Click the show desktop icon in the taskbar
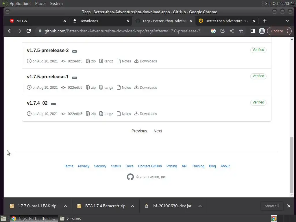 click(3, 219)
